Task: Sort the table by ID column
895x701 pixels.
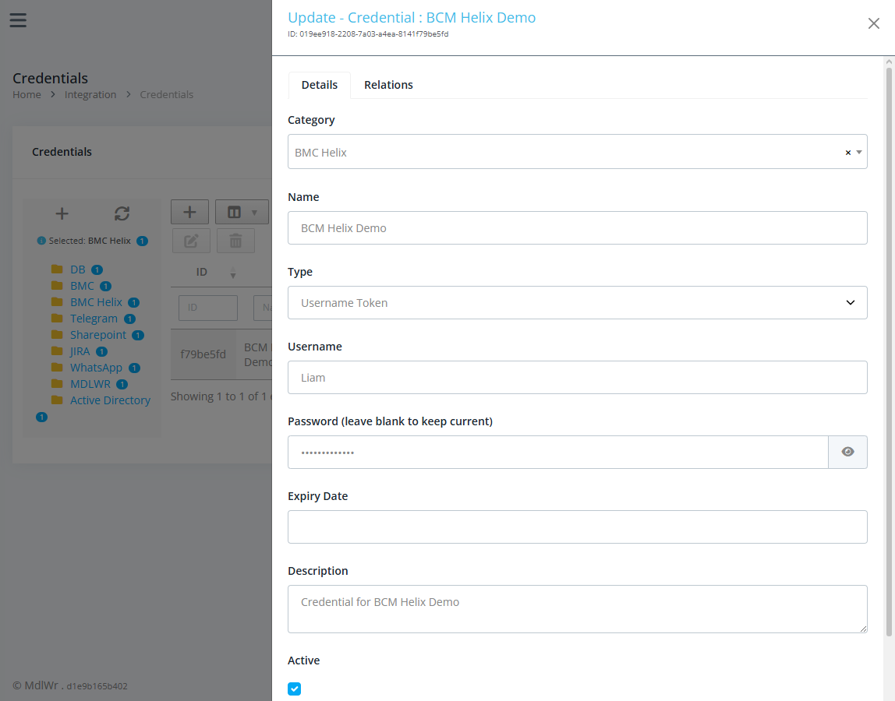Action: point(233,273)
